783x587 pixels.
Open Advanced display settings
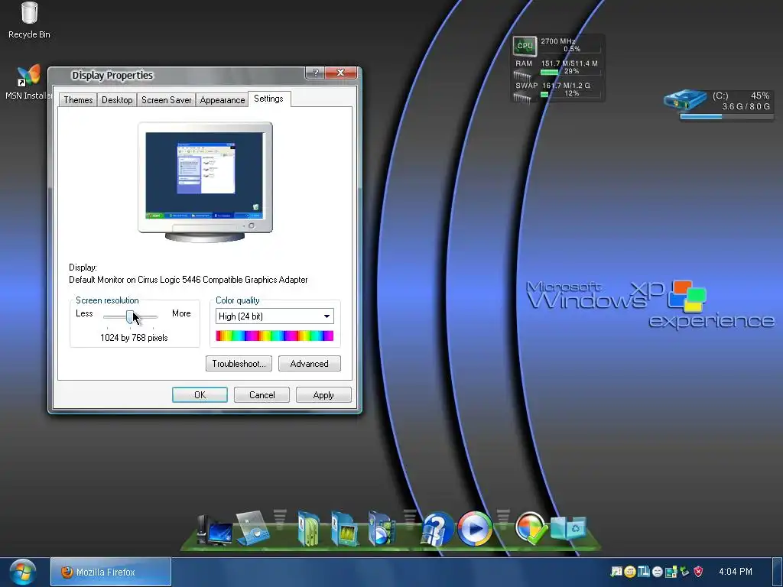click(310, 363)
